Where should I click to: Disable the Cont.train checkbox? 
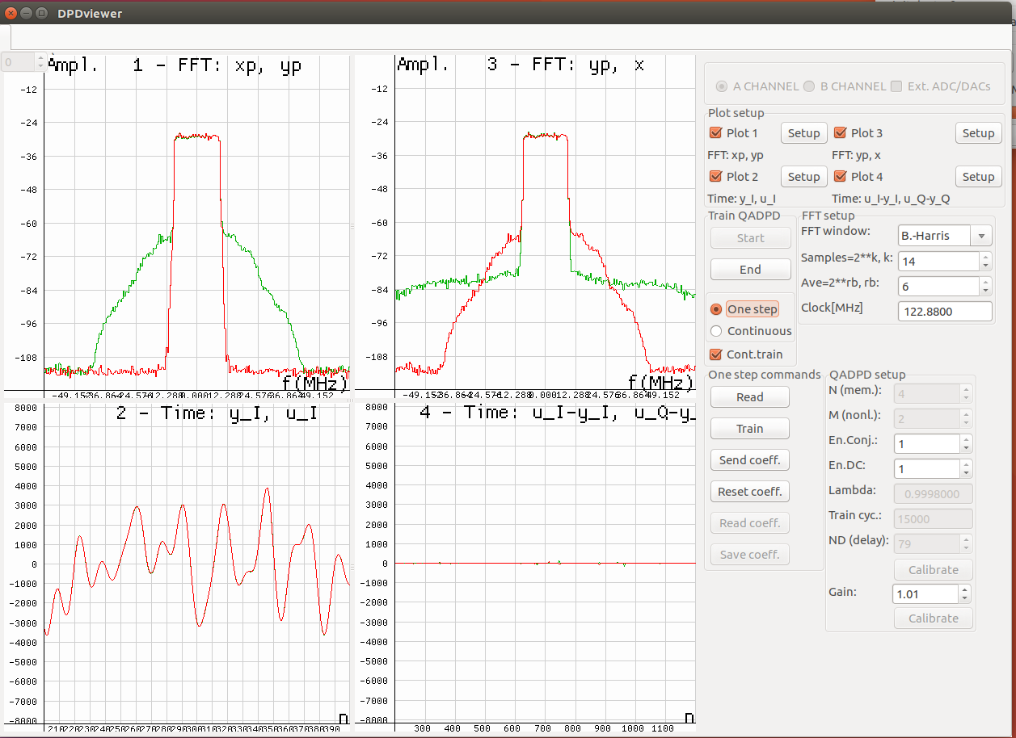pyautogui.click(x=715, y=354)
